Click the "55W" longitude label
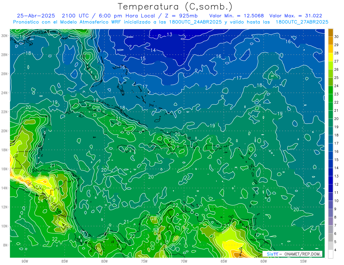The height and width of the screenshot is (265, 344). tap(304, 261)
